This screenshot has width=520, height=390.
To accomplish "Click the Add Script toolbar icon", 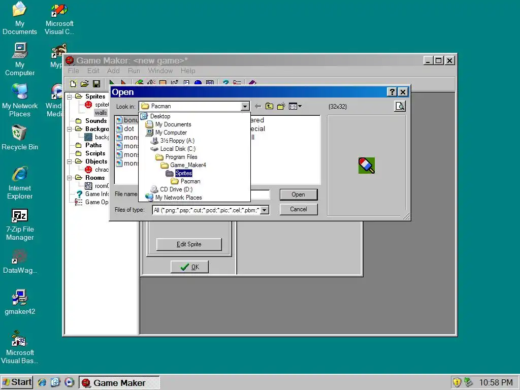I will click(186, 83).
